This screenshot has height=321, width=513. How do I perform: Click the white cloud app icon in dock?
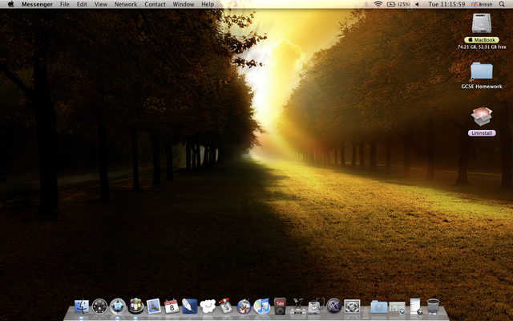point(208,306)
